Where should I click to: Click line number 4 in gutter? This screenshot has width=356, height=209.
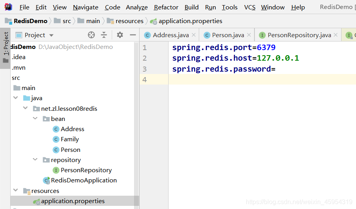(x=145, y=80)
